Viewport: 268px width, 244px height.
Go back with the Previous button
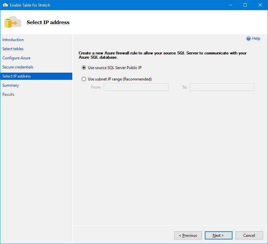[x=188, y=236]
